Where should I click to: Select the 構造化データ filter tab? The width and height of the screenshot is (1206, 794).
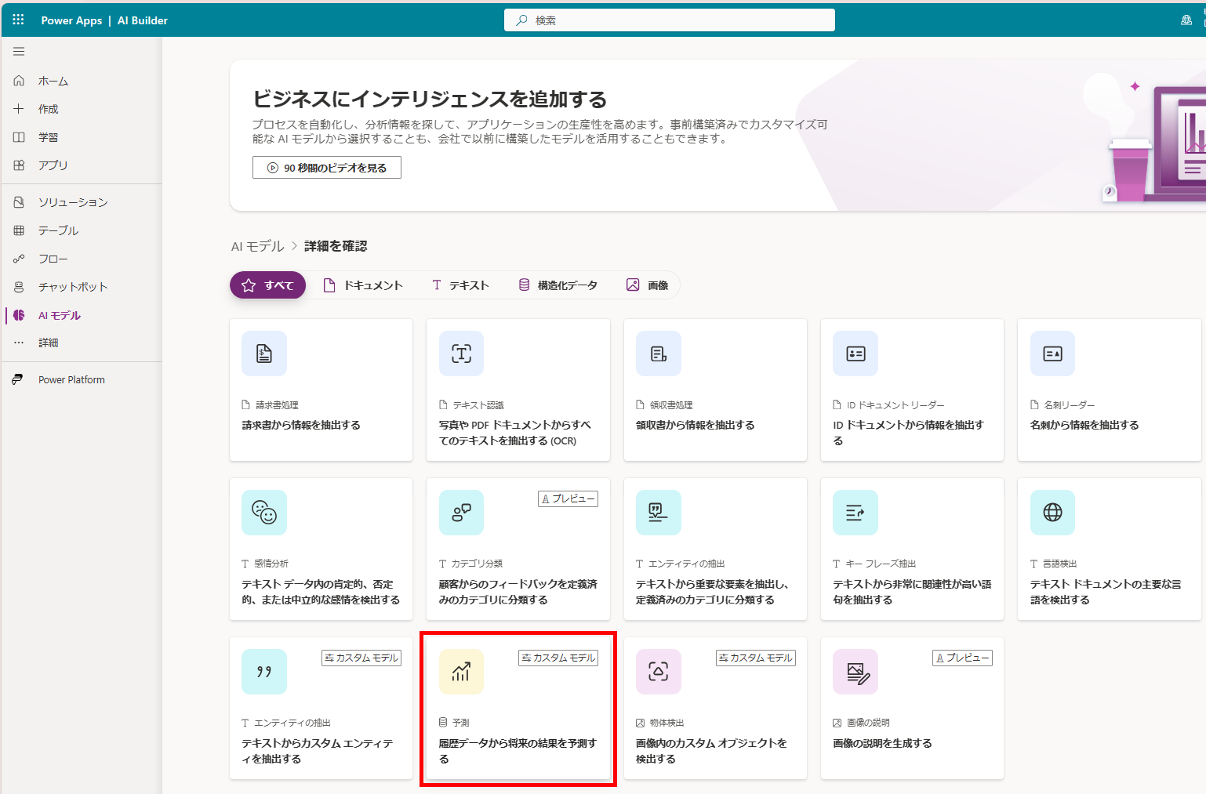point(558,285)
